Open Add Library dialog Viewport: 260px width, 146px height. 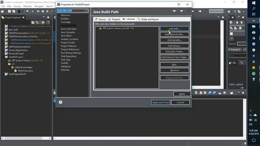point(174,46)
